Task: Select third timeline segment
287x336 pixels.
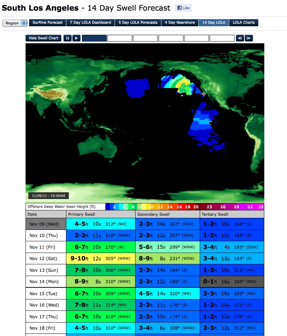Action: (x=145, y=38)
